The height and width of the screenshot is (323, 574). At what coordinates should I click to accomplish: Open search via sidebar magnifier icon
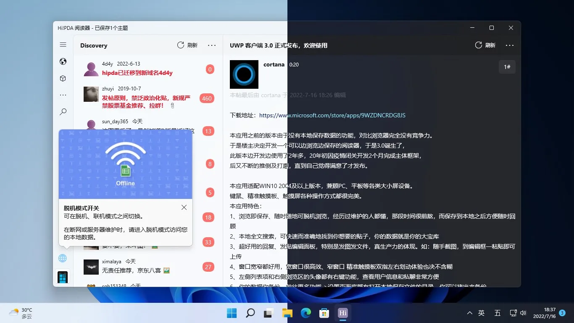pyautogui.click(x=63, y=112)
